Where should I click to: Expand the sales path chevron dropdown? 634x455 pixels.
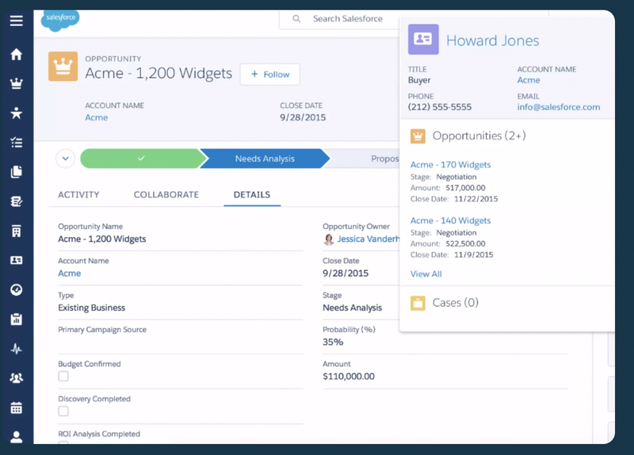pos(66,159)
